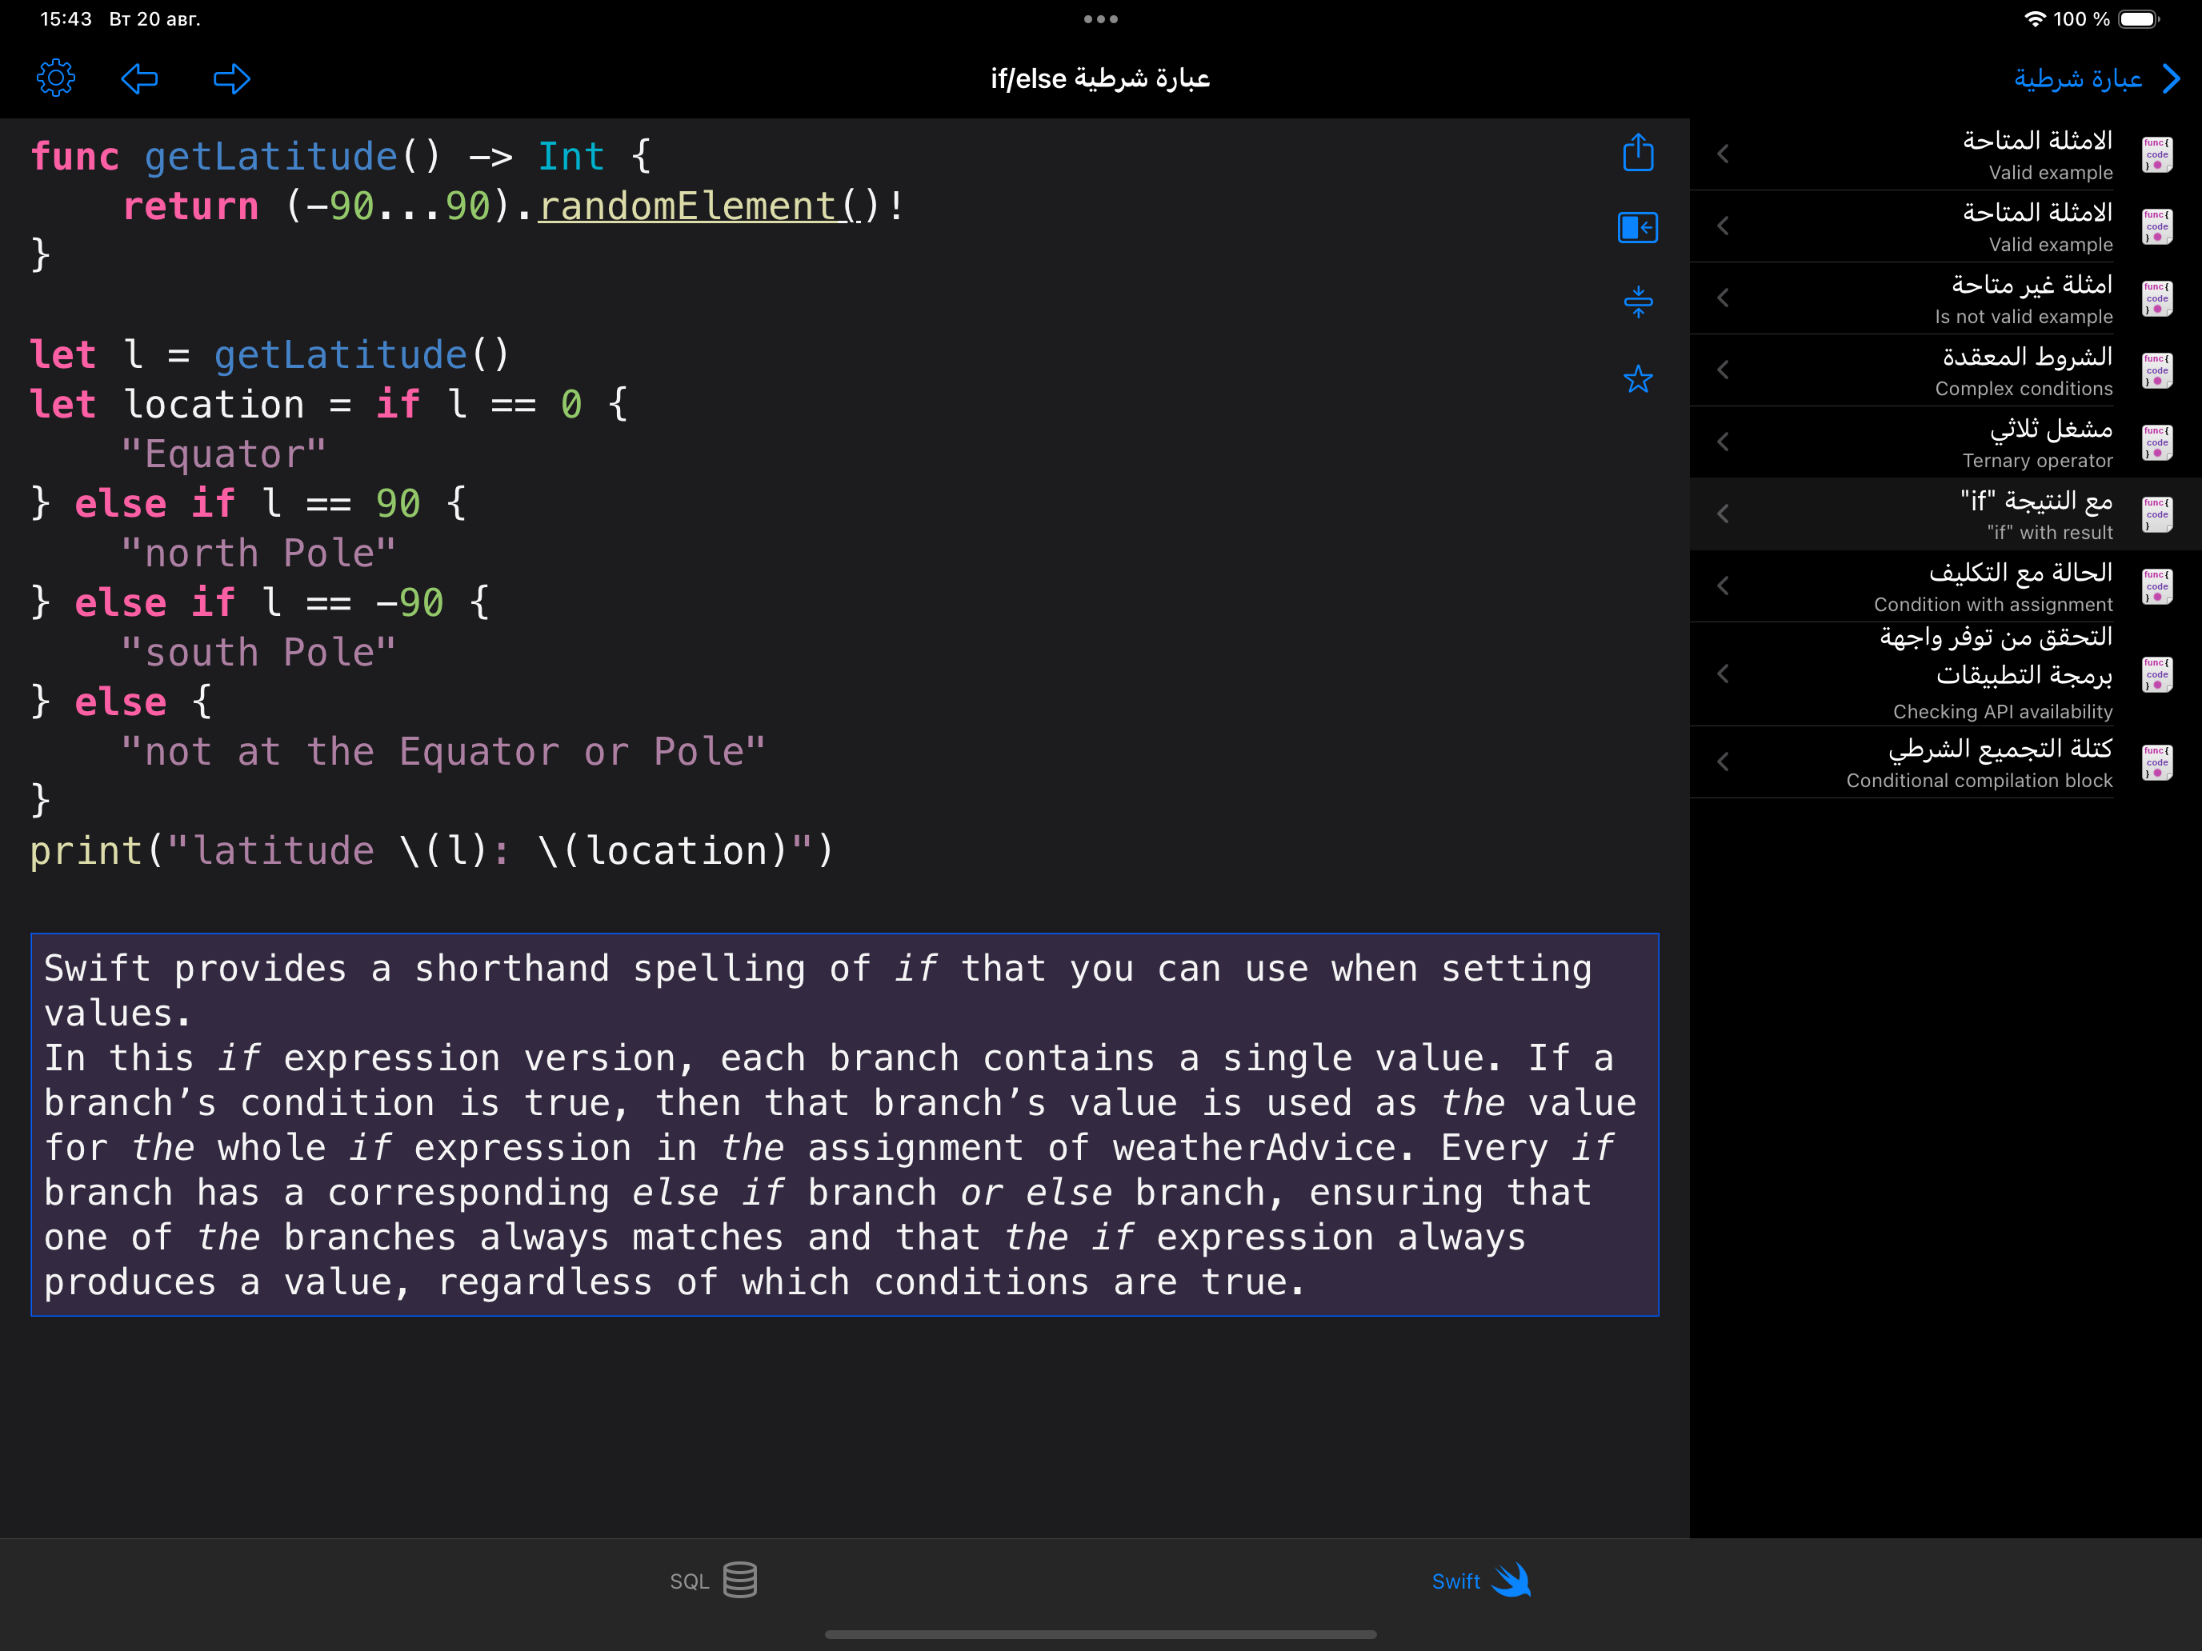
Task: Select the 'Complex conditions' list item
Action: [1945, 370]
